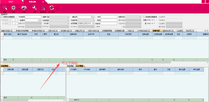The image size is (209, 102).
Task: Click the 姓名 input field
Action: click(109, 20)
